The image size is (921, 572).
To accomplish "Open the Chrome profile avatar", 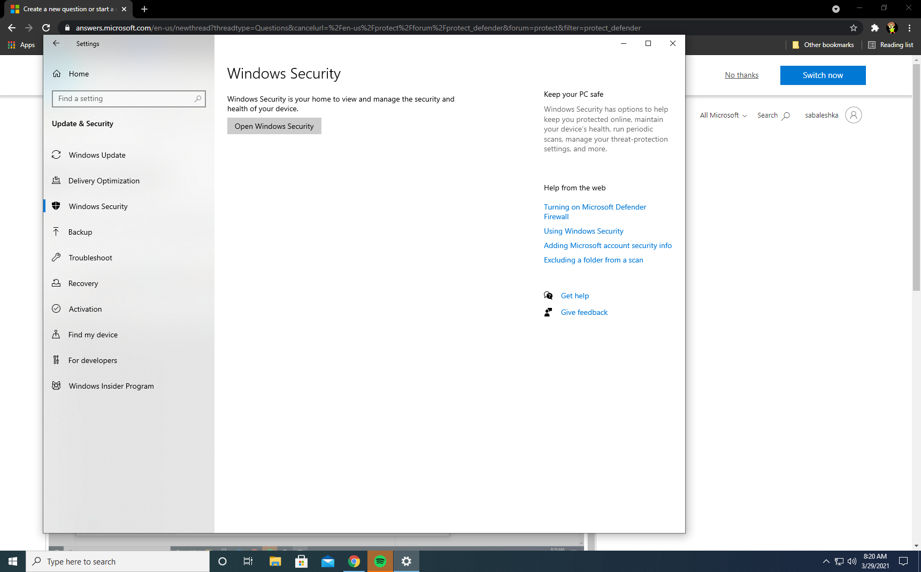I will pyautogui.click(x=892, y=28).
